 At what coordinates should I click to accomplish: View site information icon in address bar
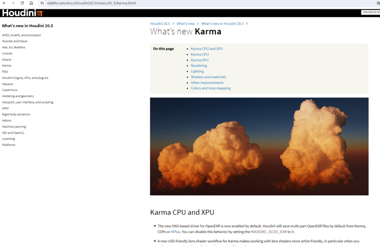(42, 3)
